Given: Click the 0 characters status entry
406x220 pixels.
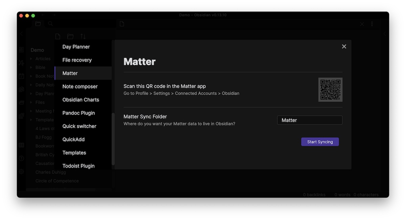Looking at the screenshot, I should pos(366,195).
